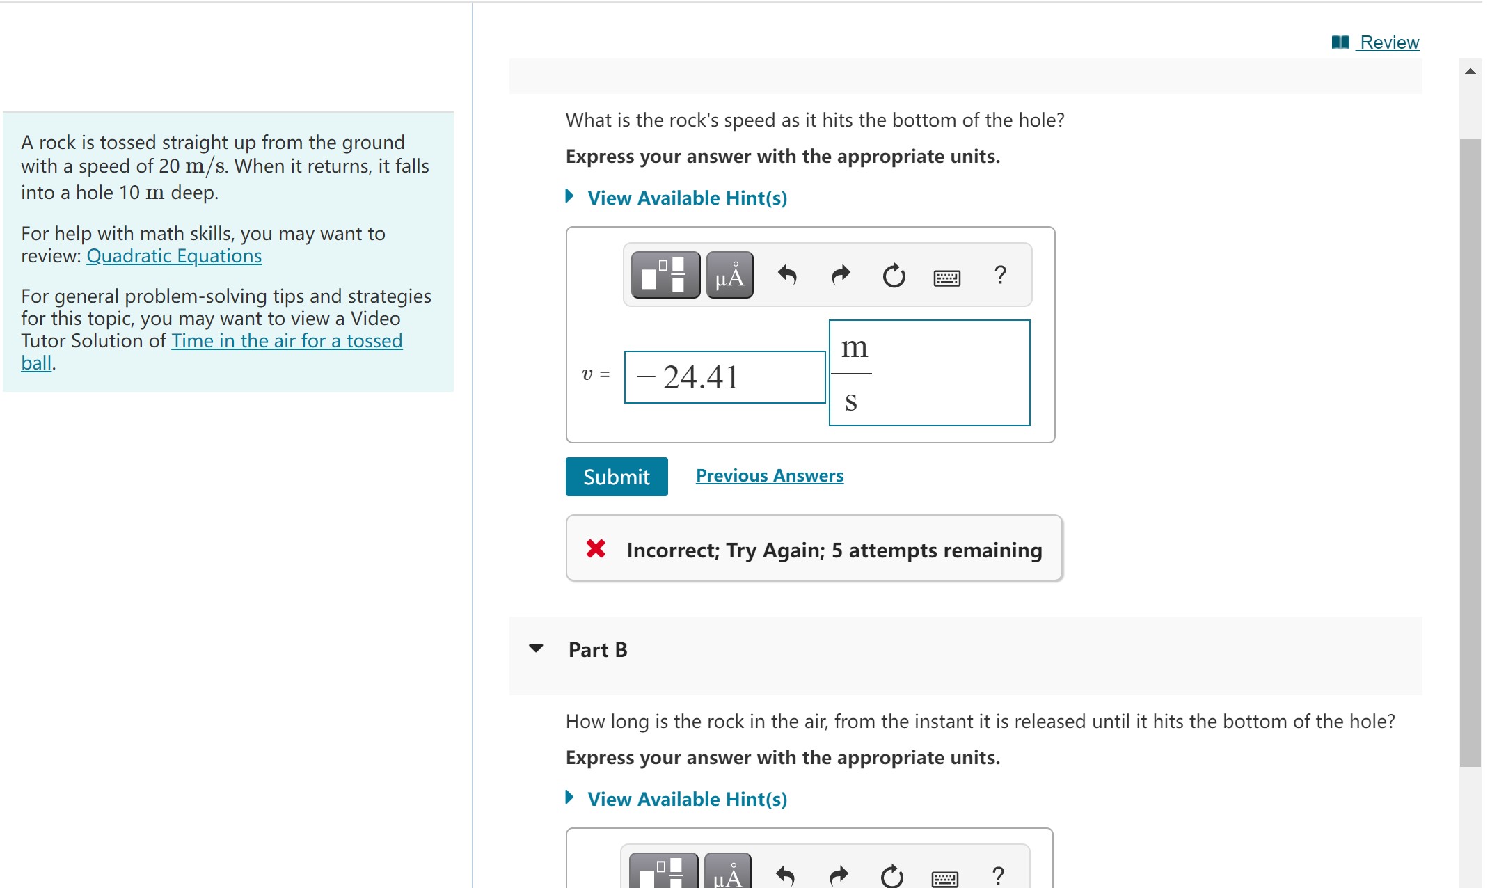Open the symbols µÅ button in Part A

point(729,275)
